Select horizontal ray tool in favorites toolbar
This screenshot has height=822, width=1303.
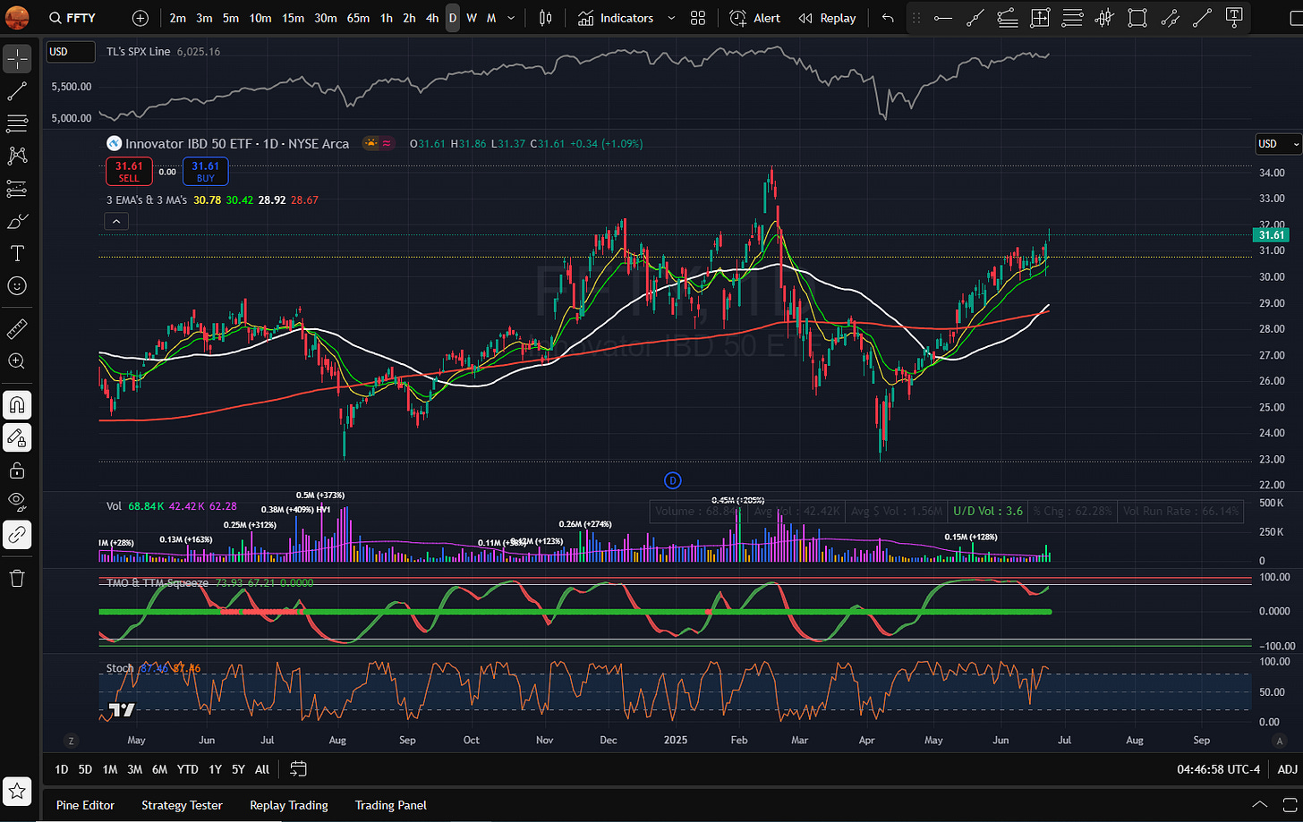[943, 18]
